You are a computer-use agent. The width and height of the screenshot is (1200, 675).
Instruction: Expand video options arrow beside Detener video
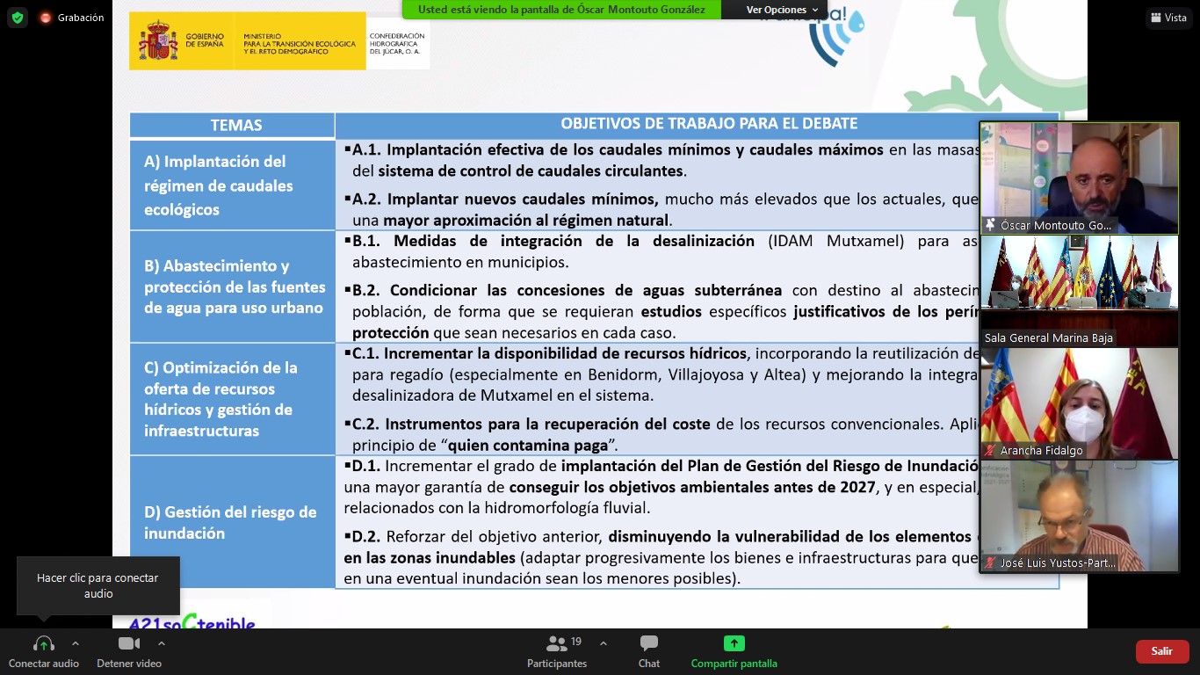pyautogui.click(x=162, y=643)
